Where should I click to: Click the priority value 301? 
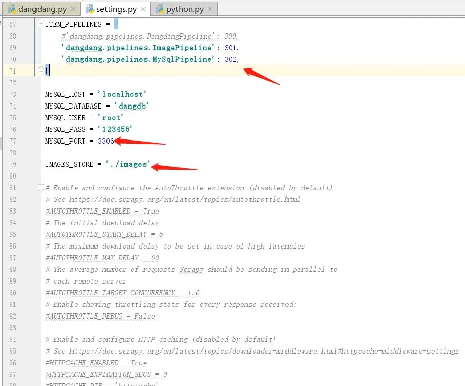click(230, 48)
